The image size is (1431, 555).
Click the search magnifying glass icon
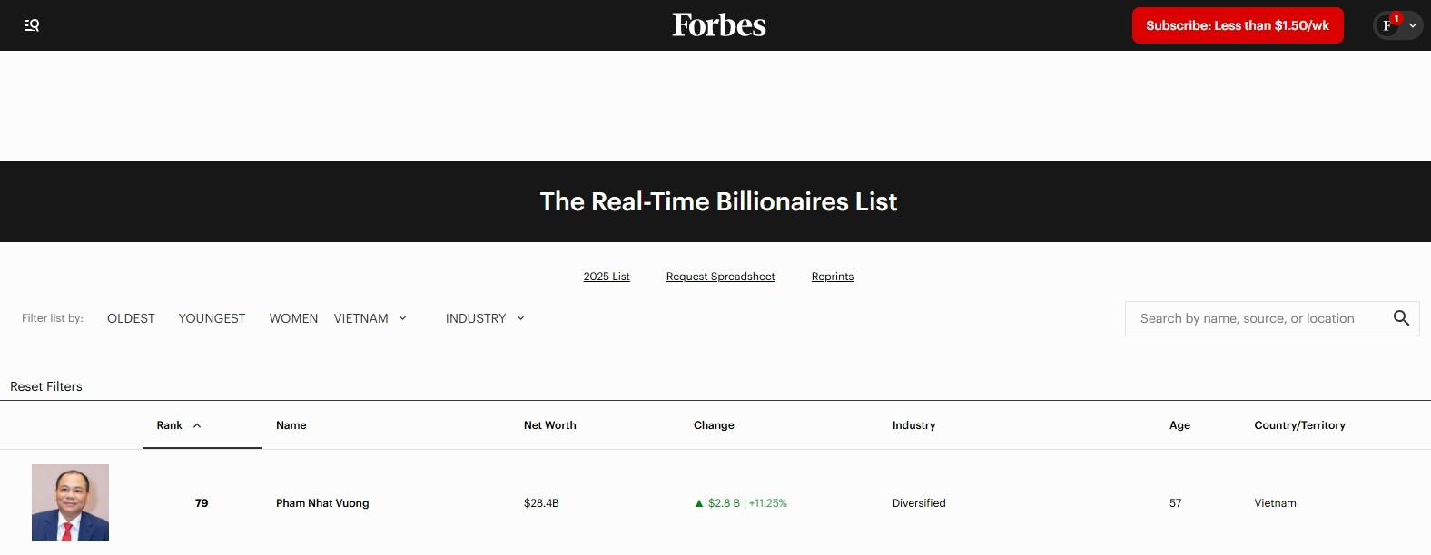point(1401,318)
